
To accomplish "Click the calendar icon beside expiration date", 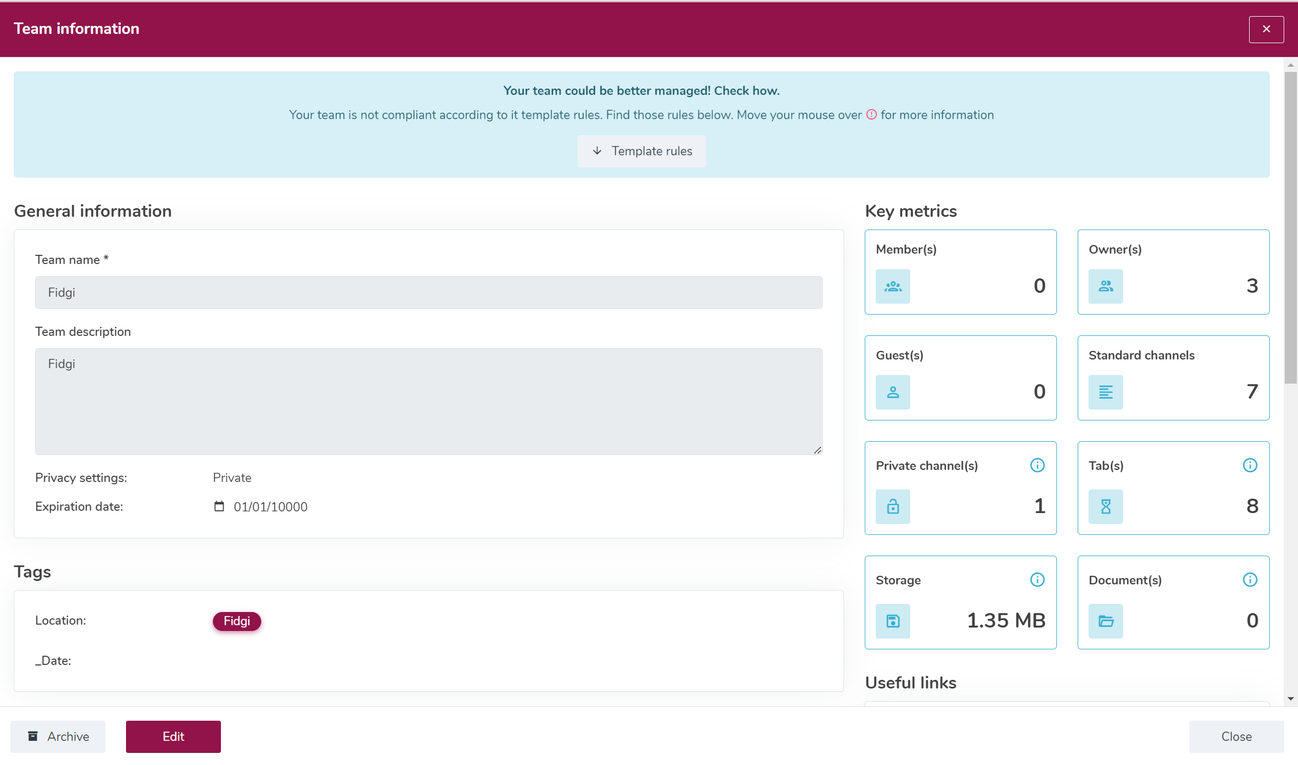I will [x=219, y=506].
